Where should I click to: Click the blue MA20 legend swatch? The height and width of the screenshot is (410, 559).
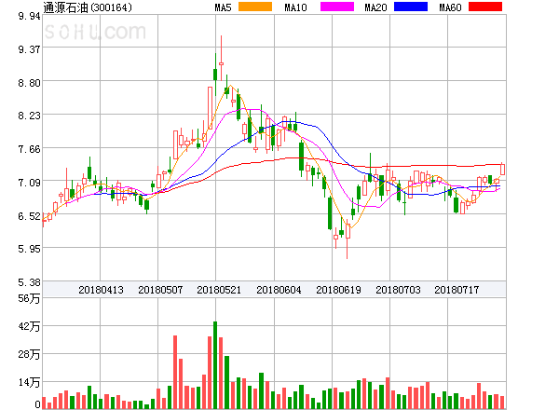click(x=411, y=7)
